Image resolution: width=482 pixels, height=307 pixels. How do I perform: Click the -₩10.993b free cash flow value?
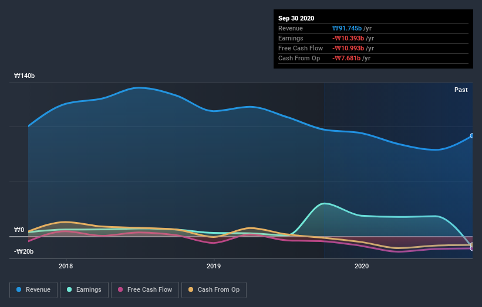tap(348, 48)
